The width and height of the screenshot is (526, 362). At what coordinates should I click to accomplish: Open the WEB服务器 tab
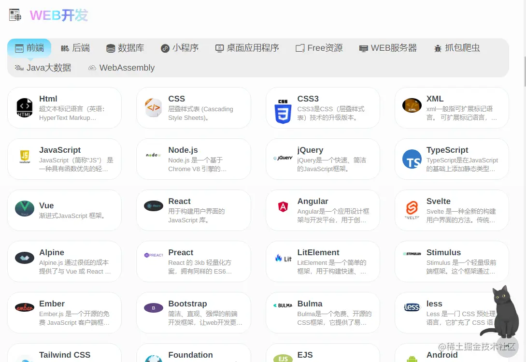pyautogui.click(x=388, y=48)
